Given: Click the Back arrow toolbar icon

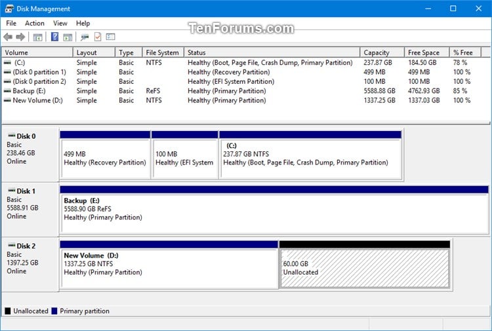Looking at the screenshot, I should tap(8, 37).
